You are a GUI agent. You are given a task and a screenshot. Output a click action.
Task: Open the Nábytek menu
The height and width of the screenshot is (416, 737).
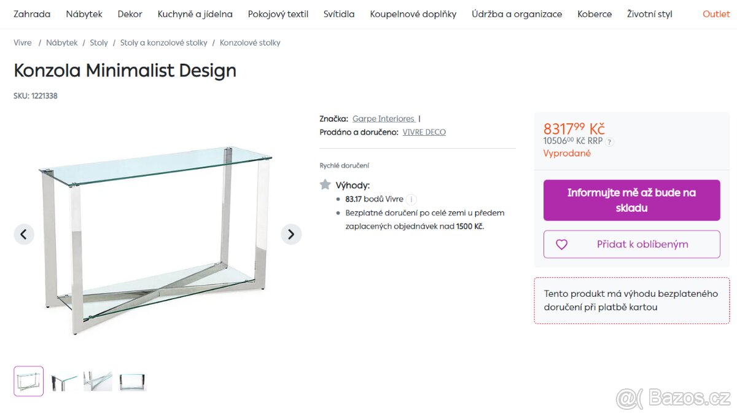(84, 14)
